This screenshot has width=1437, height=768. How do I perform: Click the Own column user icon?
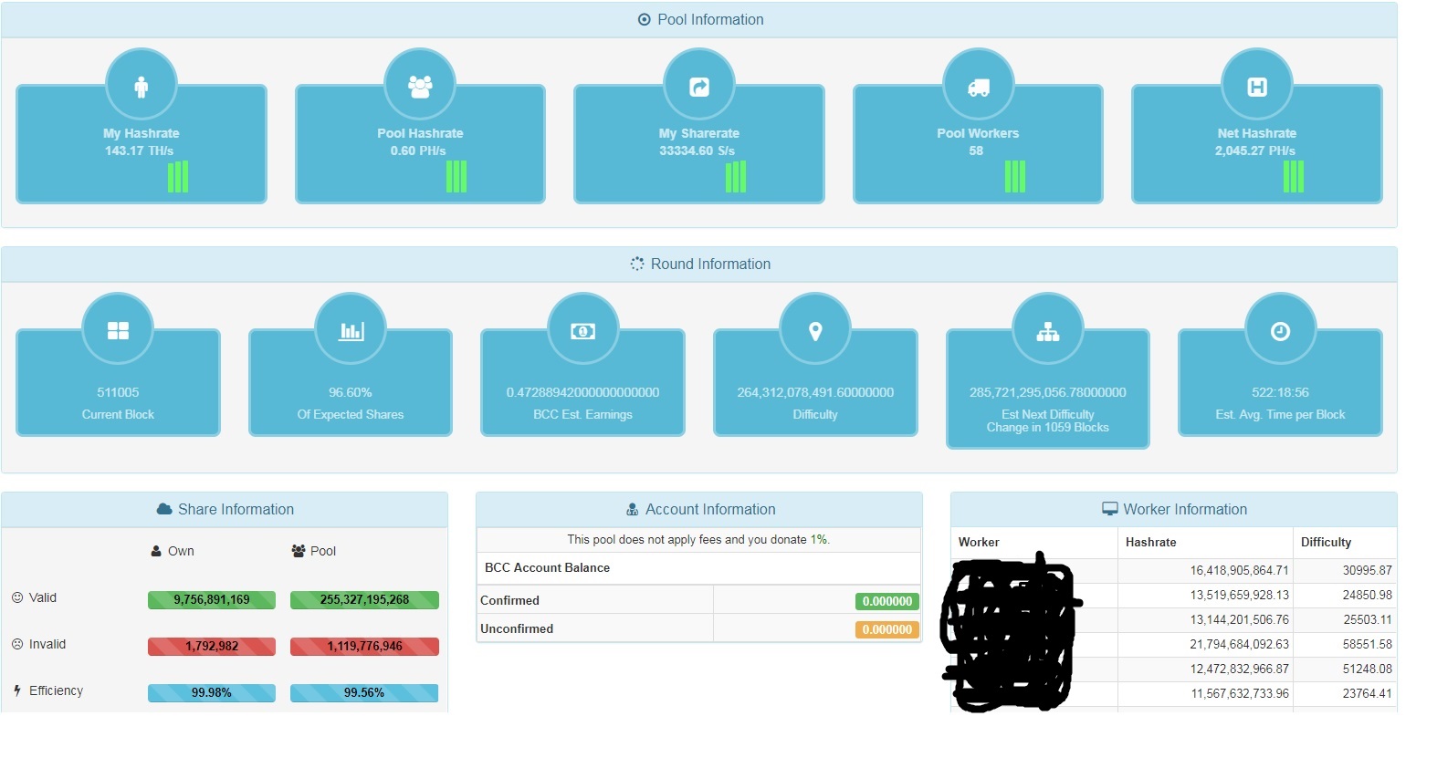point(156,551)
